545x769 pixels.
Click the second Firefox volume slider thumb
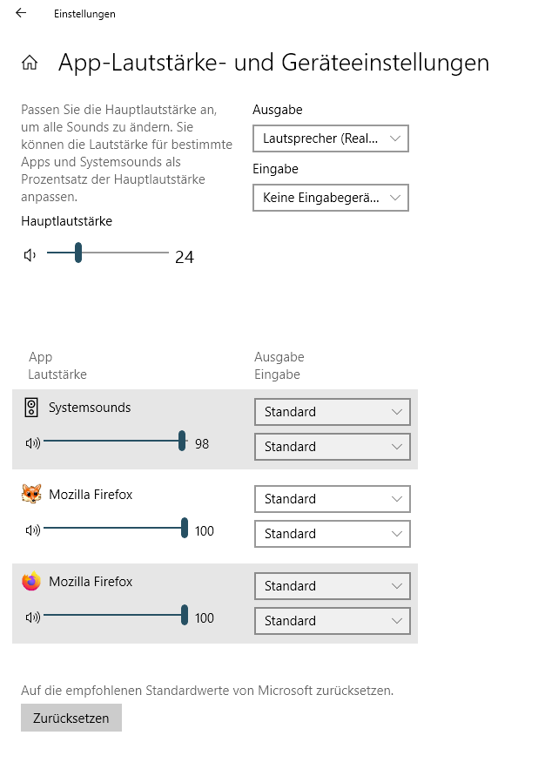185,615
